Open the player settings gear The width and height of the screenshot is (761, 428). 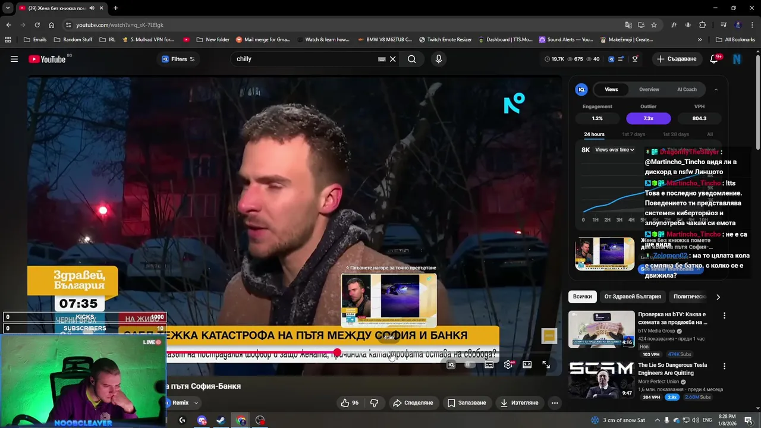tap(508, 365)
